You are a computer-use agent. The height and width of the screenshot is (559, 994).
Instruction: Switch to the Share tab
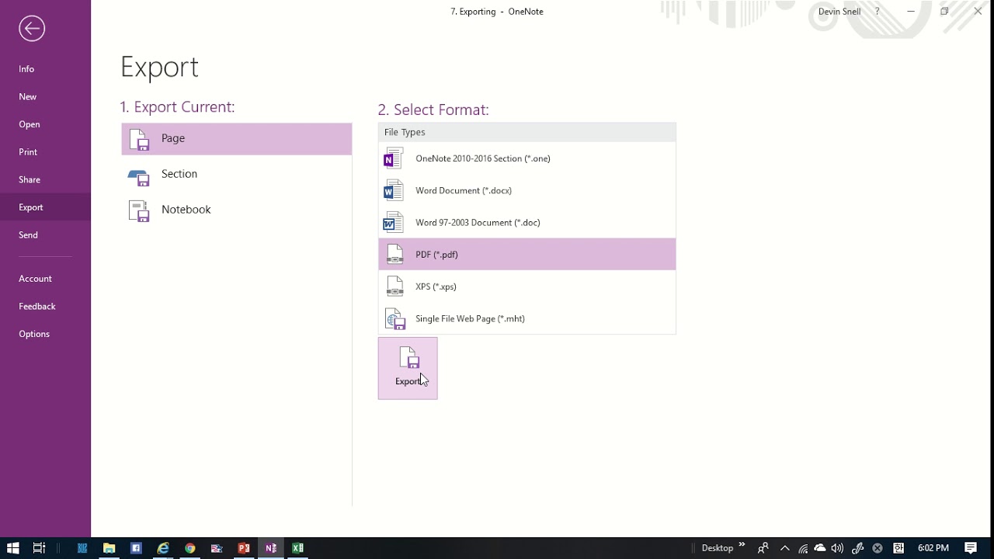(x=45, y=179)
